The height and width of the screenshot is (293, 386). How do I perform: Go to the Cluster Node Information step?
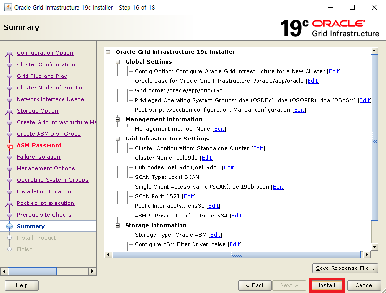point(51,88)
